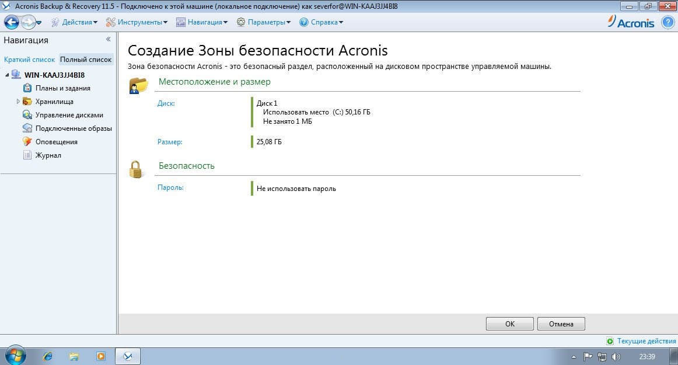Viewport: 678px width, 365px height.
Task: Launch Internet Explorer from taskbar
Action: coord(48,356)
